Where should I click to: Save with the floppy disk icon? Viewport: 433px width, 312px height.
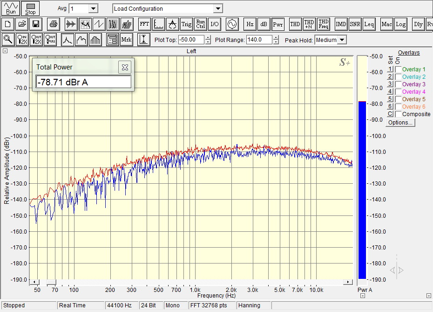[x=36, y=24]
